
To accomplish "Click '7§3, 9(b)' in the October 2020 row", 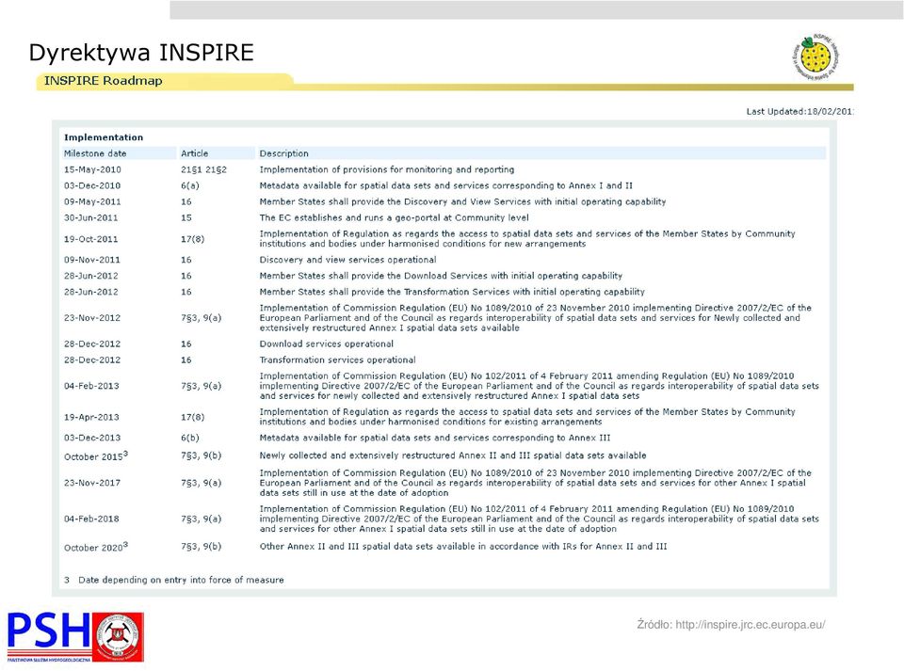I will pyautogui.click(x=201, y=547).
